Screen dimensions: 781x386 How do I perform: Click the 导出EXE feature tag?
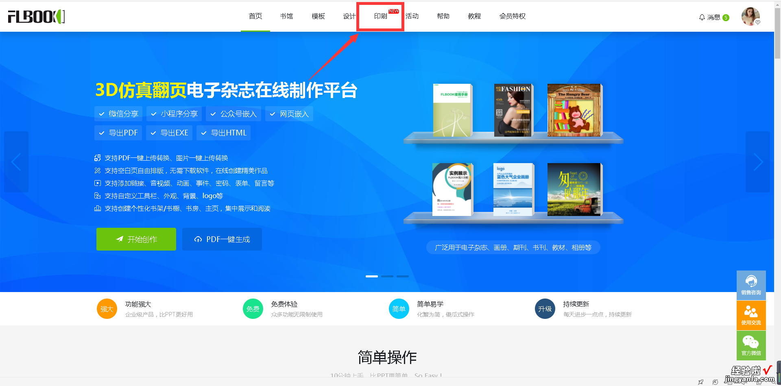click(x=169, y=133)
